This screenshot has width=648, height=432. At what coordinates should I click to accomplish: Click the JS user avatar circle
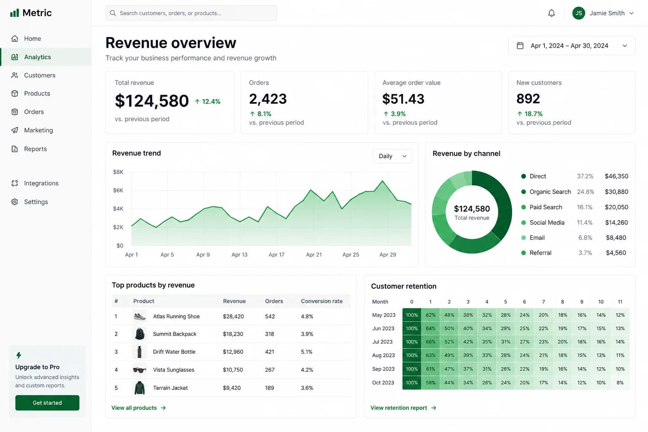[x=579, y=13]
